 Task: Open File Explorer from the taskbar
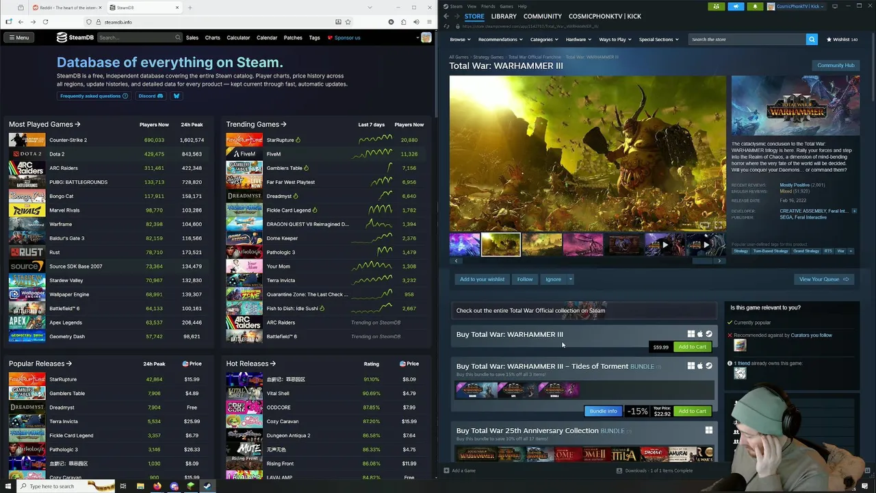coord(140,486)
